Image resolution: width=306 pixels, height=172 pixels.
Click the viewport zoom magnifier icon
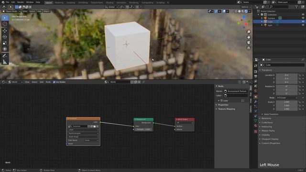coord(249,32)
